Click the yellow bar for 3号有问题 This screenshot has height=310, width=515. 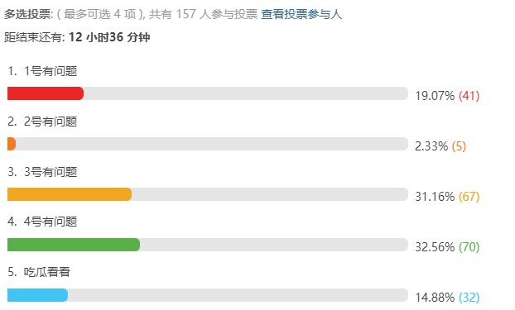coord(70,194)
